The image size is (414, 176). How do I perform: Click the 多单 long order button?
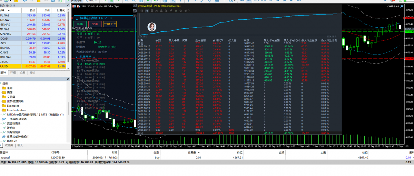tap(80, 24)
